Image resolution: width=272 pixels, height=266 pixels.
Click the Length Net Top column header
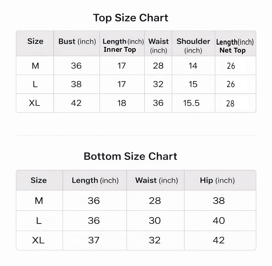(x=235, y=46)
